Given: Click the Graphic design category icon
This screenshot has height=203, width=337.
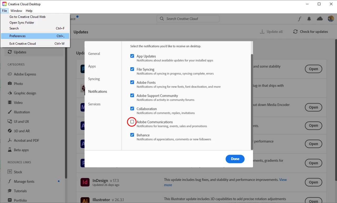Looking at the screenshot, I should click(x=10, y=93).
